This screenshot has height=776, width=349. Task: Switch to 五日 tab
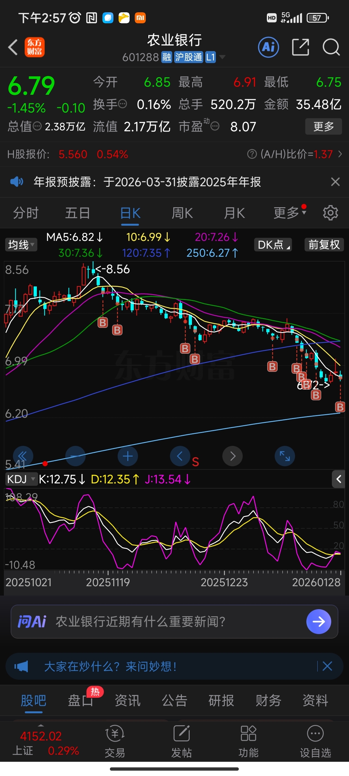78,213
